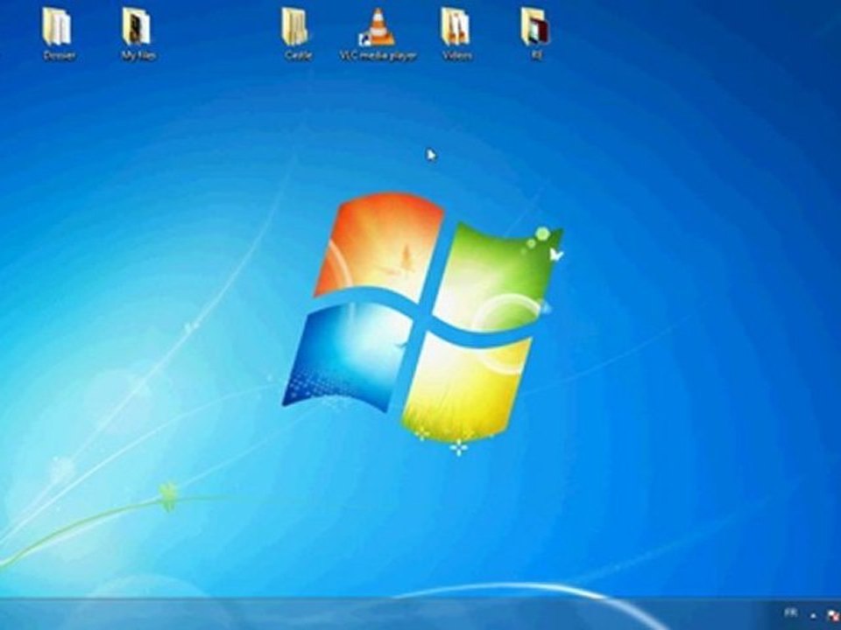Open Action Center flag in tray
Image resolution: width=841 pixels, height=630 pixels.
pos(833,615)
